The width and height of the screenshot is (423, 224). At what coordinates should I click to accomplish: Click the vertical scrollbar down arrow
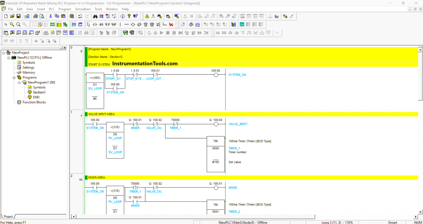pos(421,212)
